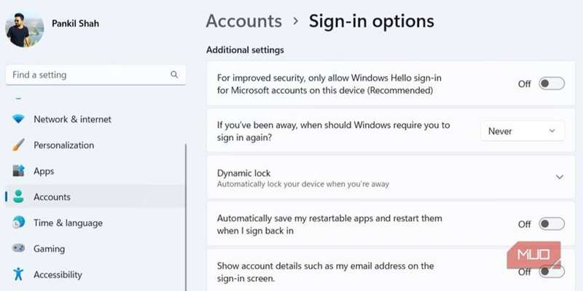Click the Network & internet Wi-Fi icon

(18, 119)
